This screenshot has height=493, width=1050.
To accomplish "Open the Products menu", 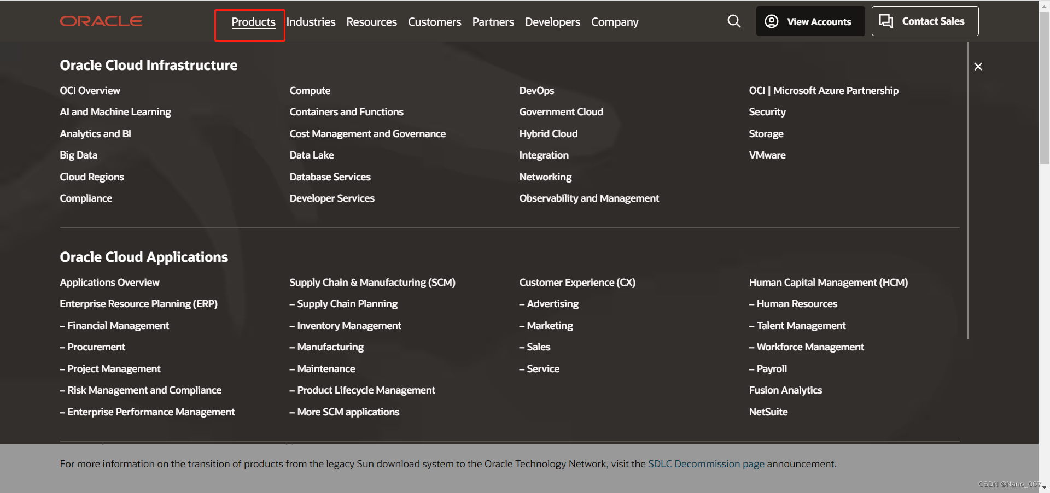I will tap(253, 22).
